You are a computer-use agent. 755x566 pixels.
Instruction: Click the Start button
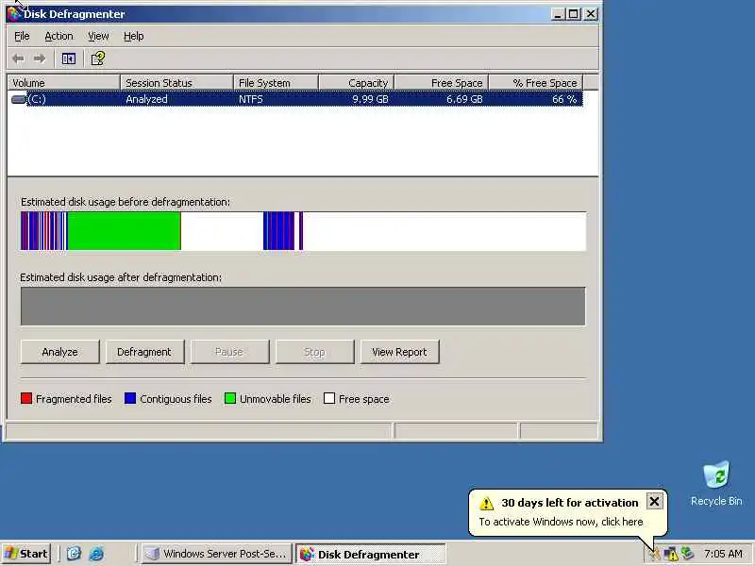26,554
